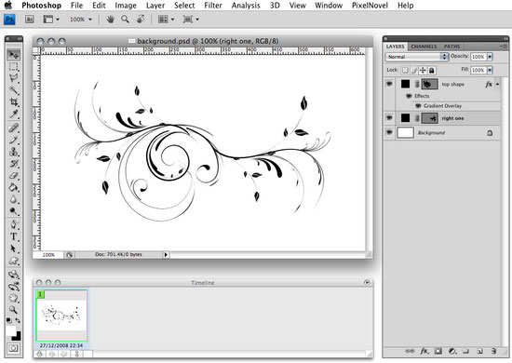Open the Timeline panel options menu

[x=367, y=282]
